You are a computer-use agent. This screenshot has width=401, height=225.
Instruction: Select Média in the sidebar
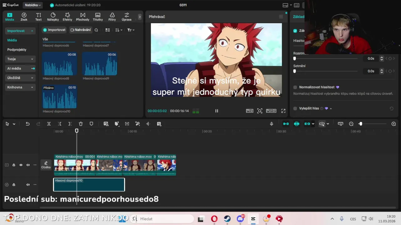12,40
